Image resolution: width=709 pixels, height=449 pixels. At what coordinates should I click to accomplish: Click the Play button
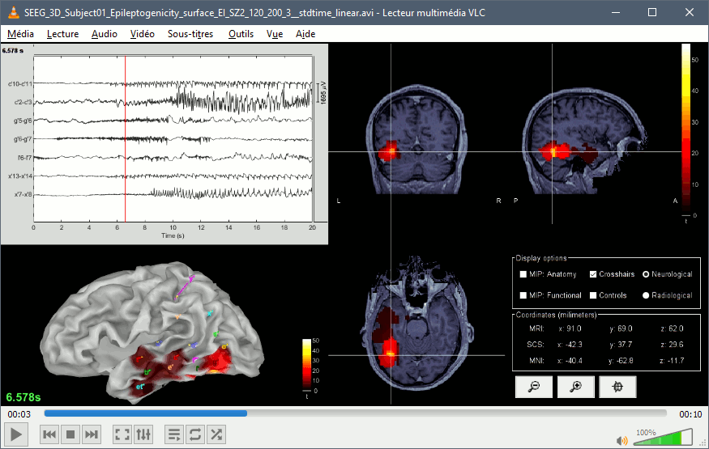click(17, 434)
